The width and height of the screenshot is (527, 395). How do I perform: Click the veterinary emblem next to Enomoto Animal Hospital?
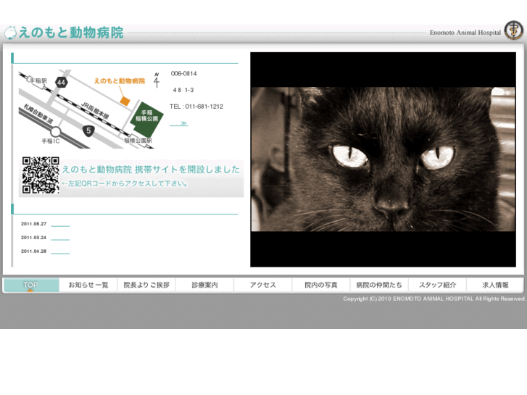pyautogui.click(x=513, y=30)
